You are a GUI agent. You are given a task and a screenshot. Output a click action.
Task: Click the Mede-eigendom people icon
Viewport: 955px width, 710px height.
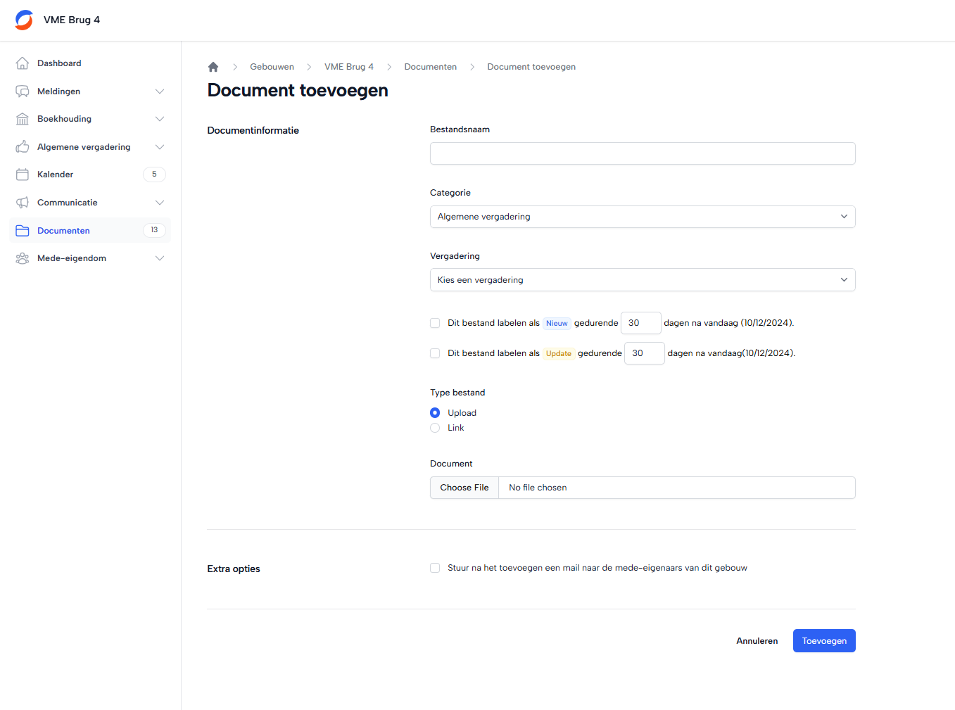coord(23,258)
